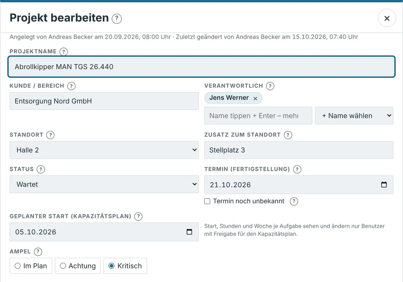Click help icon beside ZUSATZ ZUM STANDORT
Viewport: 403px width, 282px height.
pyautogui.click(x=288, y=135)
